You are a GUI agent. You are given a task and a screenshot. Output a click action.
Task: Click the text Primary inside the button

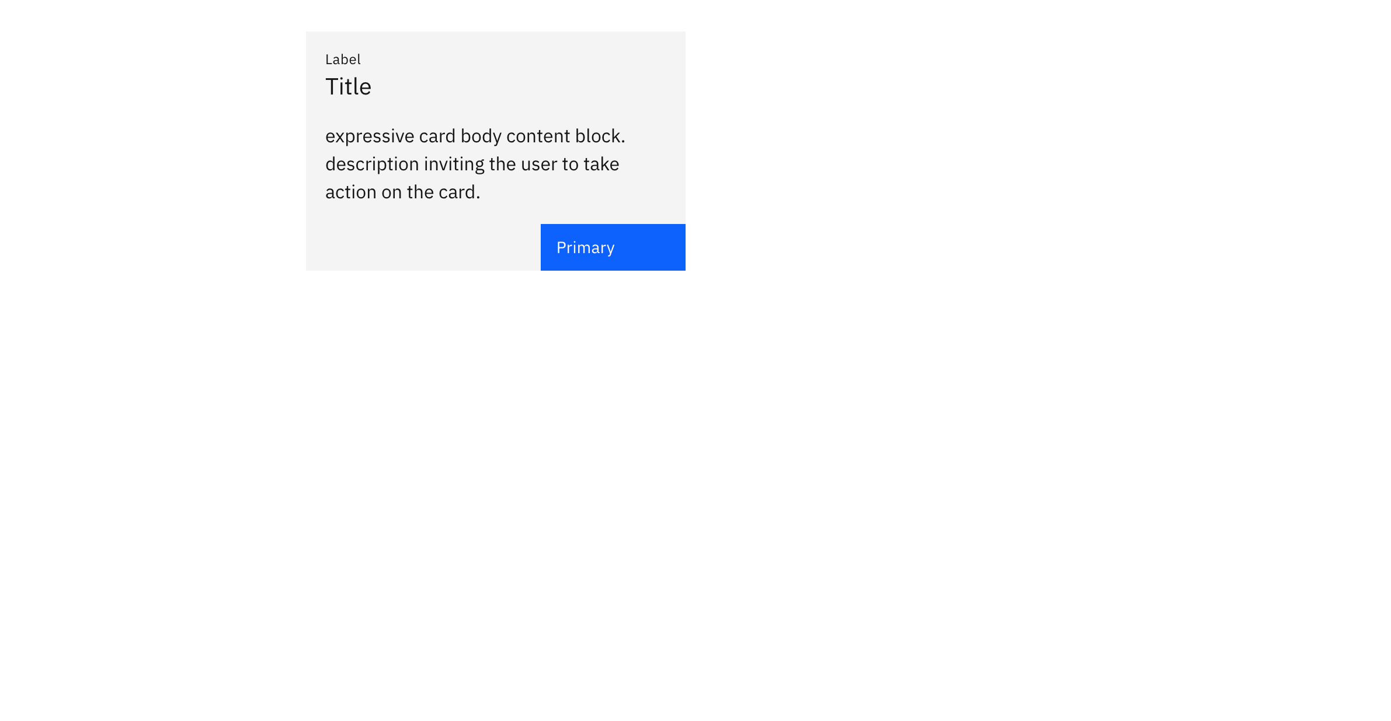click(585, 247)
